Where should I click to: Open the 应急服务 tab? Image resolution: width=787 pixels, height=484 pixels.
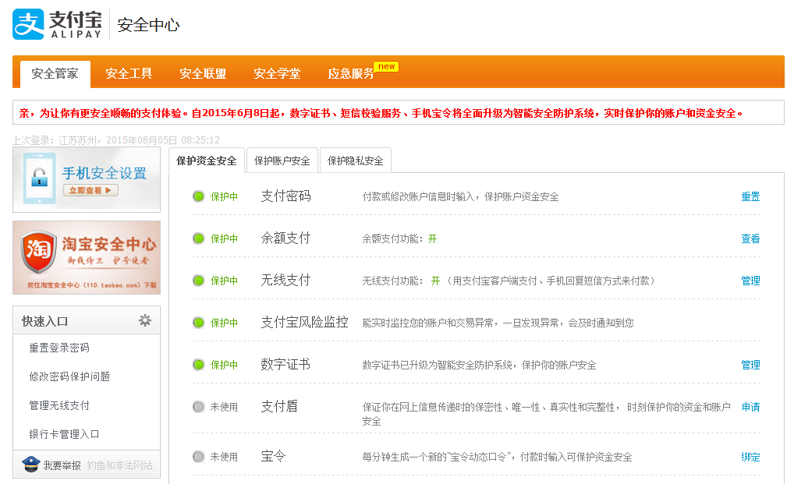pos(351,74)
